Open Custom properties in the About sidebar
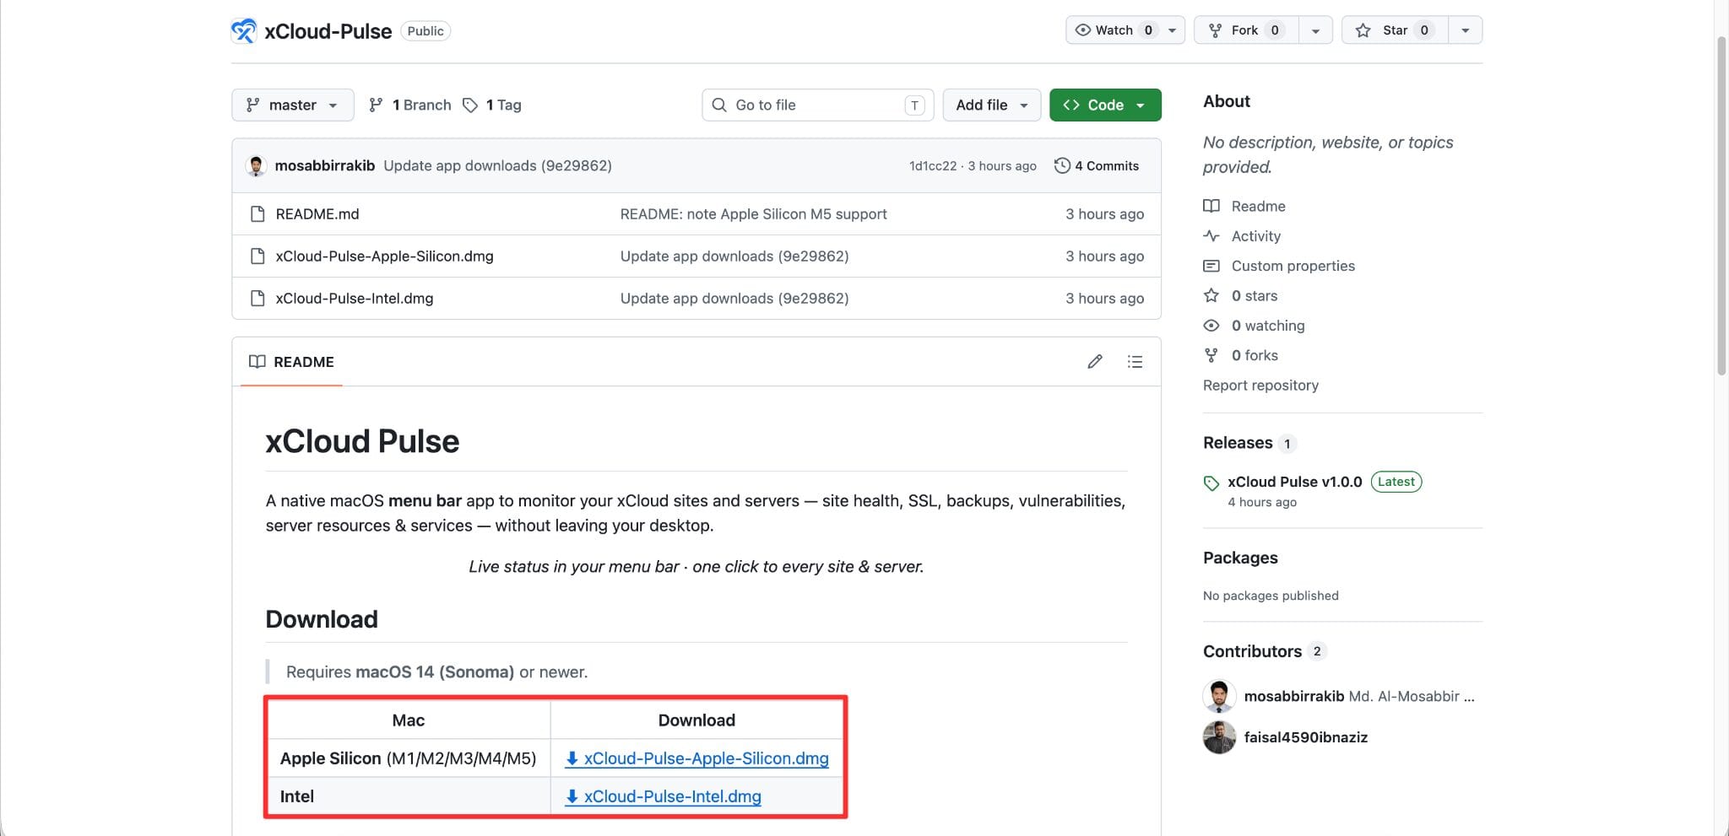This screenshot has height=836, width=1729. point(1279,266)
